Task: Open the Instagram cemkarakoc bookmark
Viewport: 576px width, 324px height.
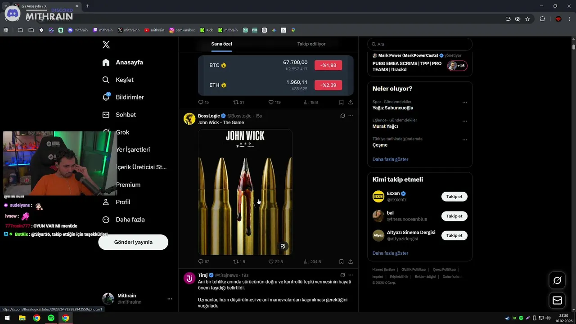Action: click(182, 30)
